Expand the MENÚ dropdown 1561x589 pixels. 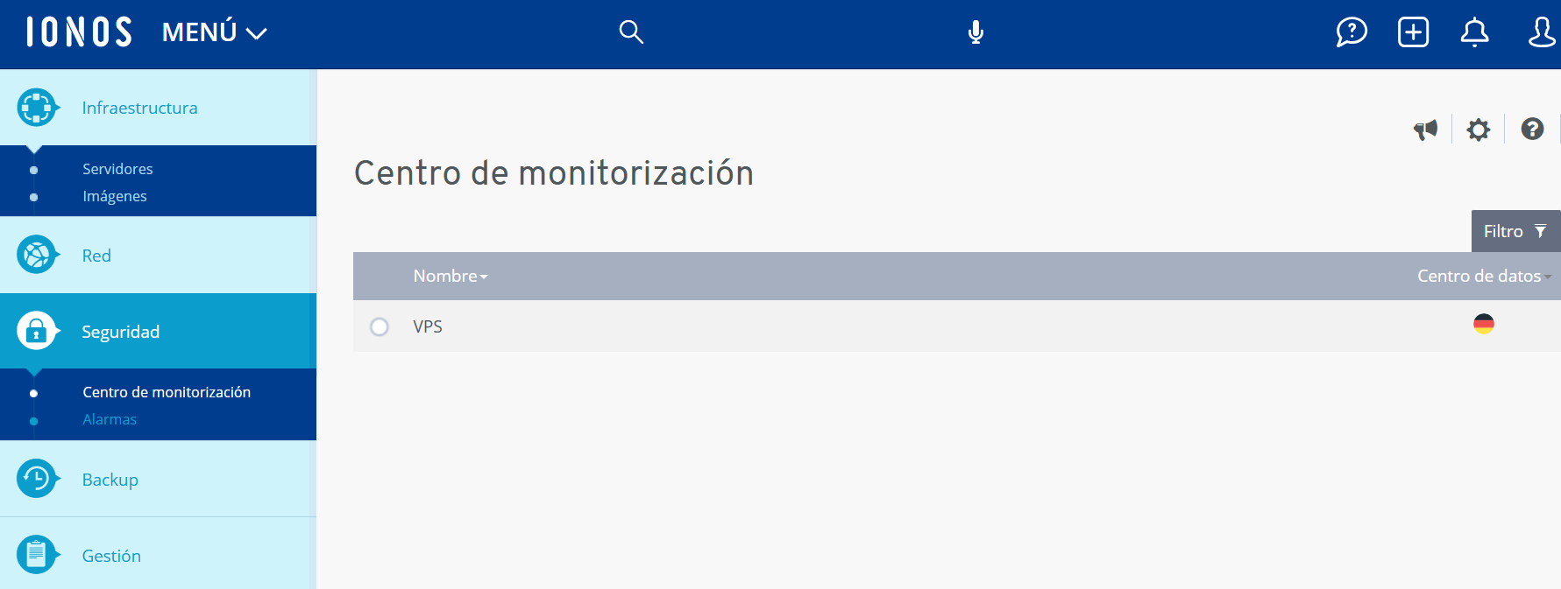click(x=213, y=32)
